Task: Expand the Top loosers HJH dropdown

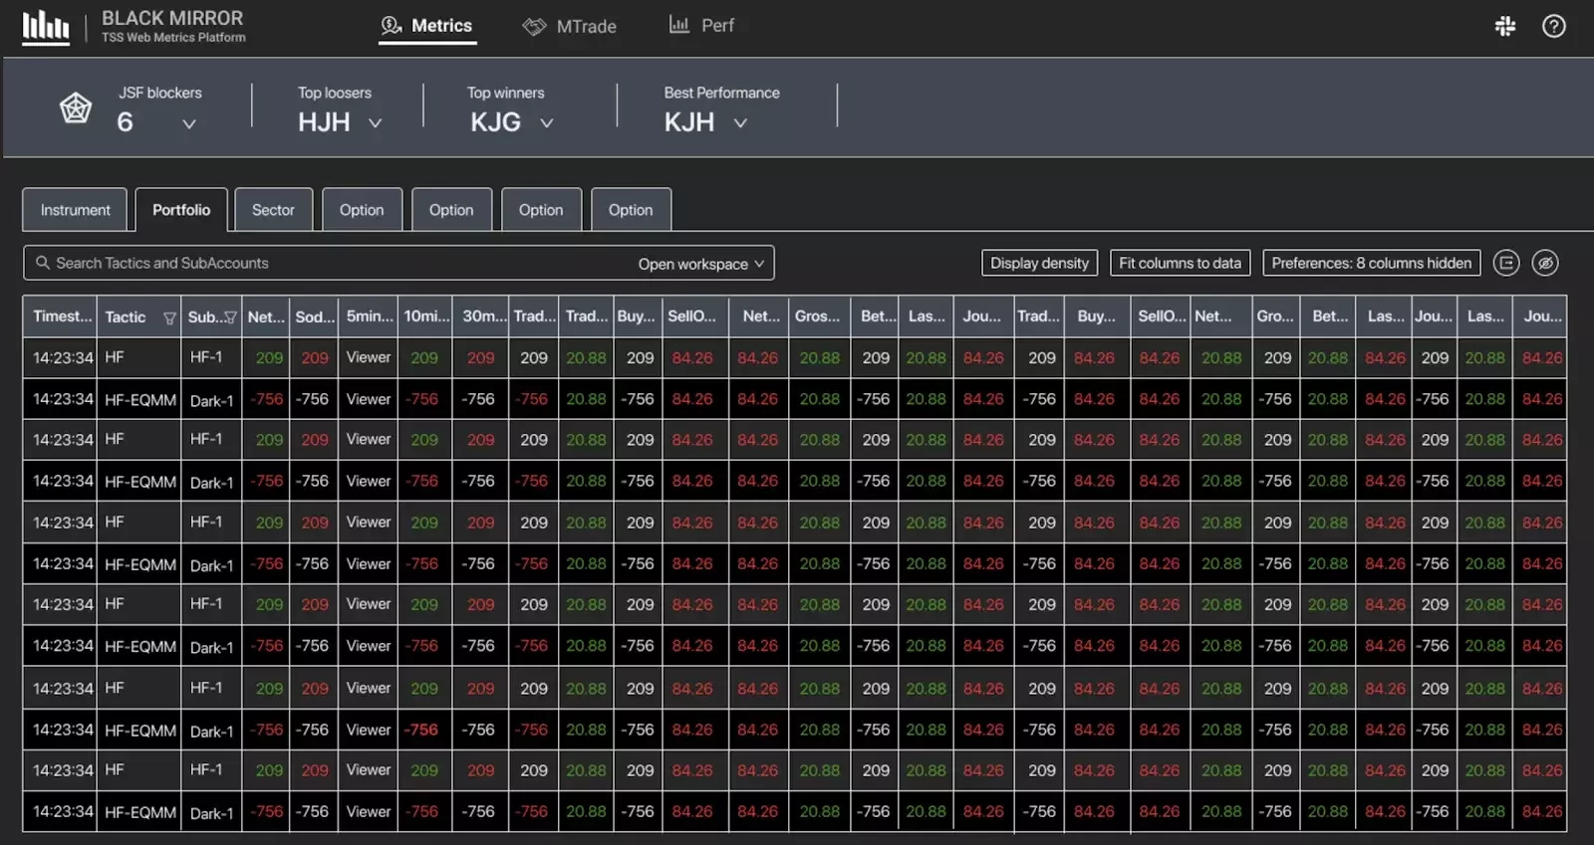Action: pyautogui.click(x=375, y=123)
